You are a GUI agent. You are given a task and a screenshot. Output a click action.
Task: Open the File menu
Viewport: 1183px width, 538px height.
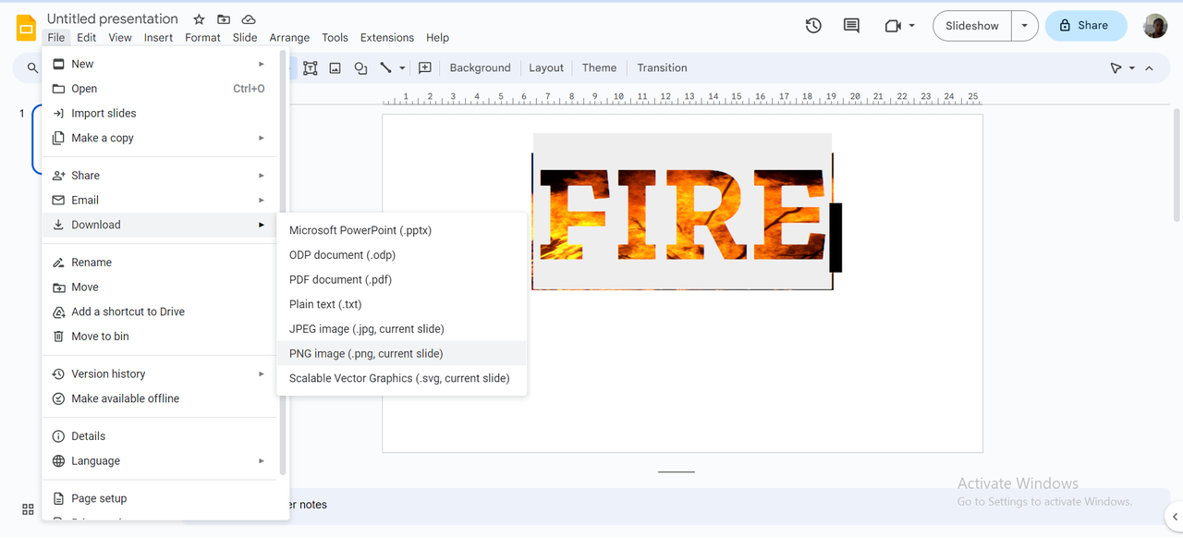pyautogui.click(x=56, y=38)
